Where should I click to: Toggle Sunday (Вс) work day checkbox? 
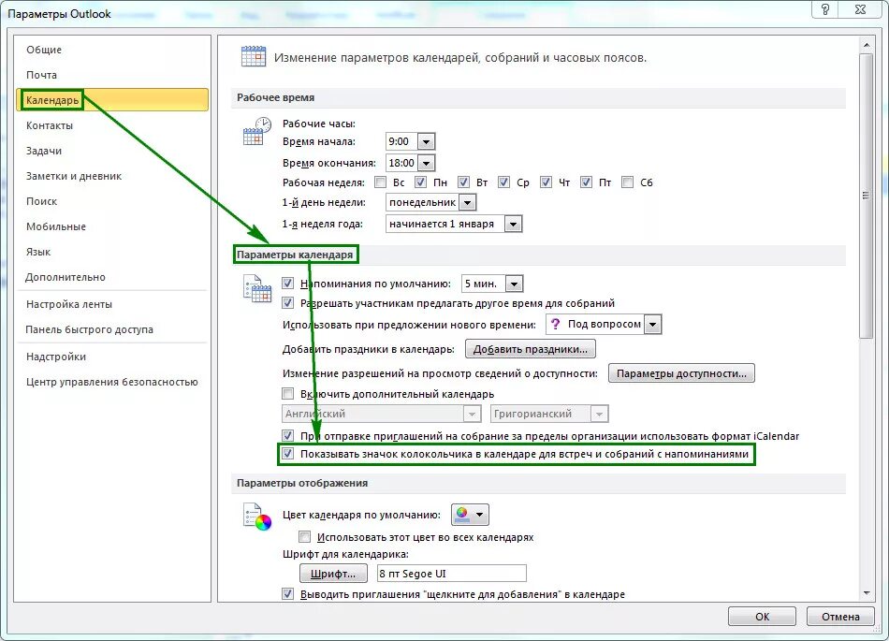pos(381,182)
